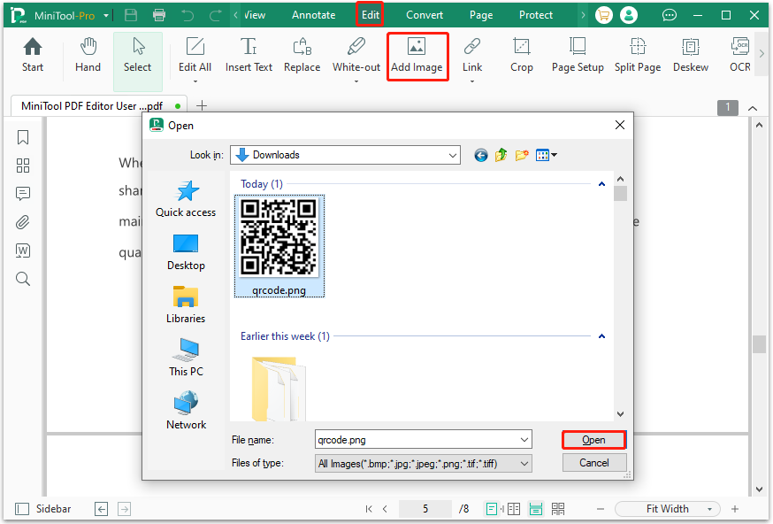Switch to the Annotate ribbon tab
773x524 pixels.
click(x=314, y=15)
